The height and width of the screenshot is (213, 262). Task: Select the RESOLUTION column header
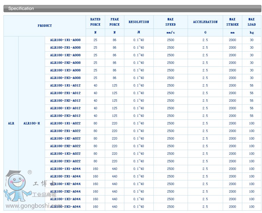pyautogui.click(x=139, y=22)
